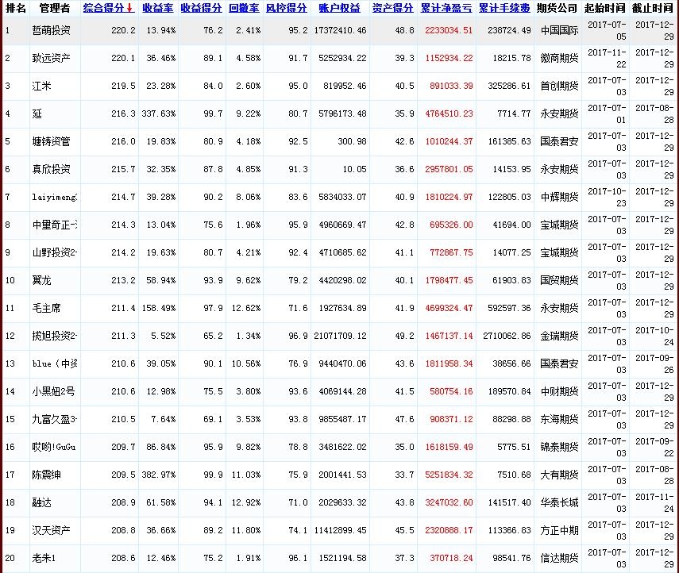Select the futures company 信达期货

559,558
